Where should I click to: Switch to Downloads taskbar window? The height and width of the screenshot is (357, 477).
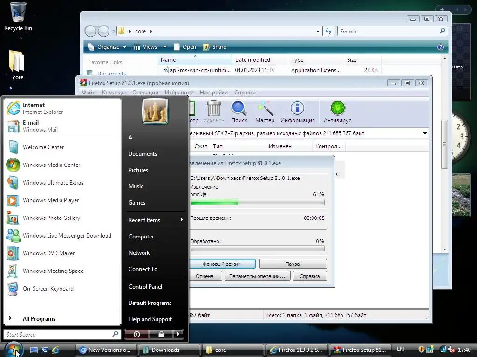click(x=169, y=350)
